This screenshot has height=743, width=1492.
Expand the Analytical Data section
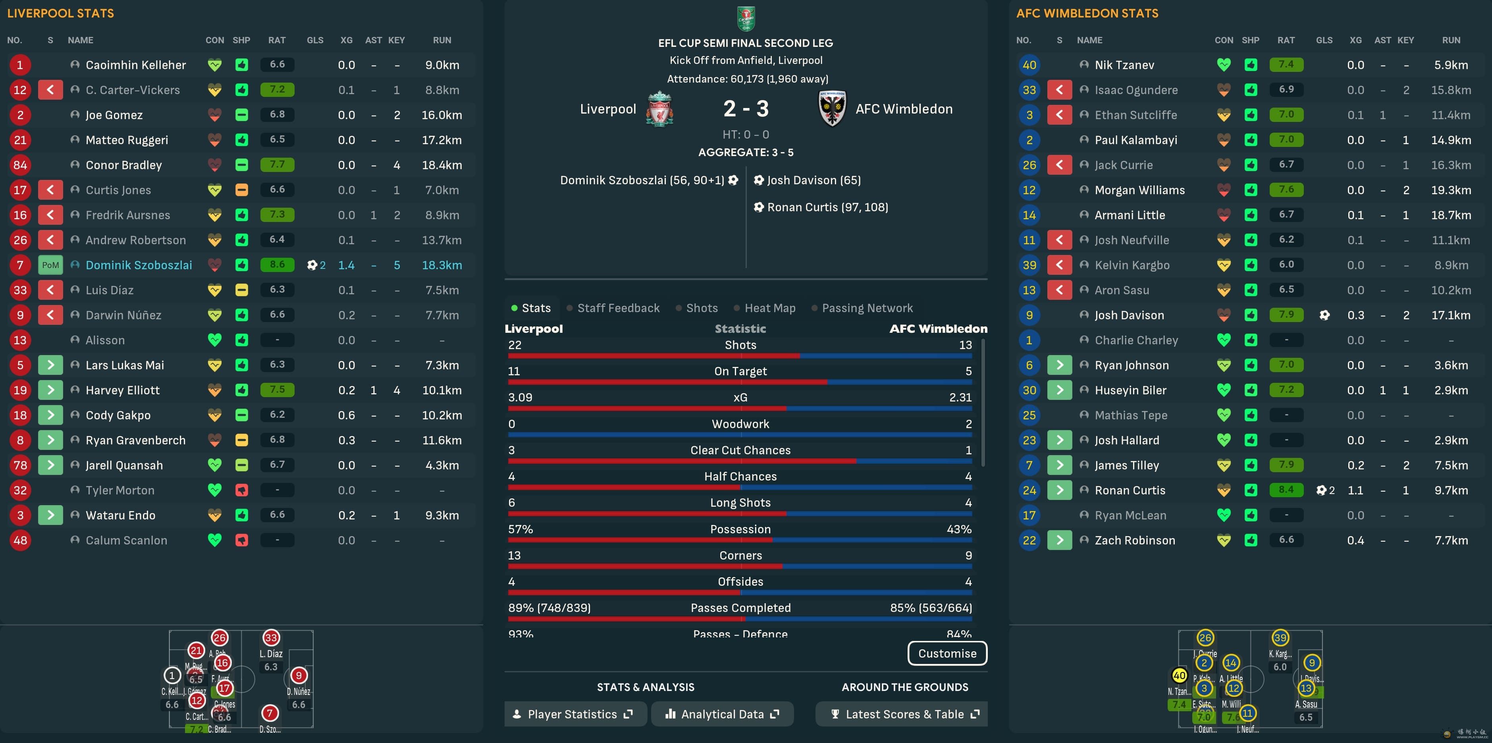tap(722, 715)
